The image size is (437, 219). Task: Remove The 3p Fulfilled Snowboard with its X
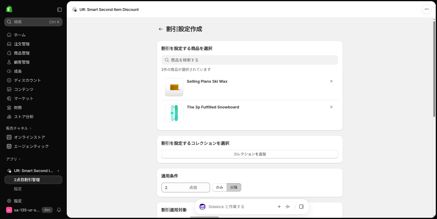tap(331, 107)
